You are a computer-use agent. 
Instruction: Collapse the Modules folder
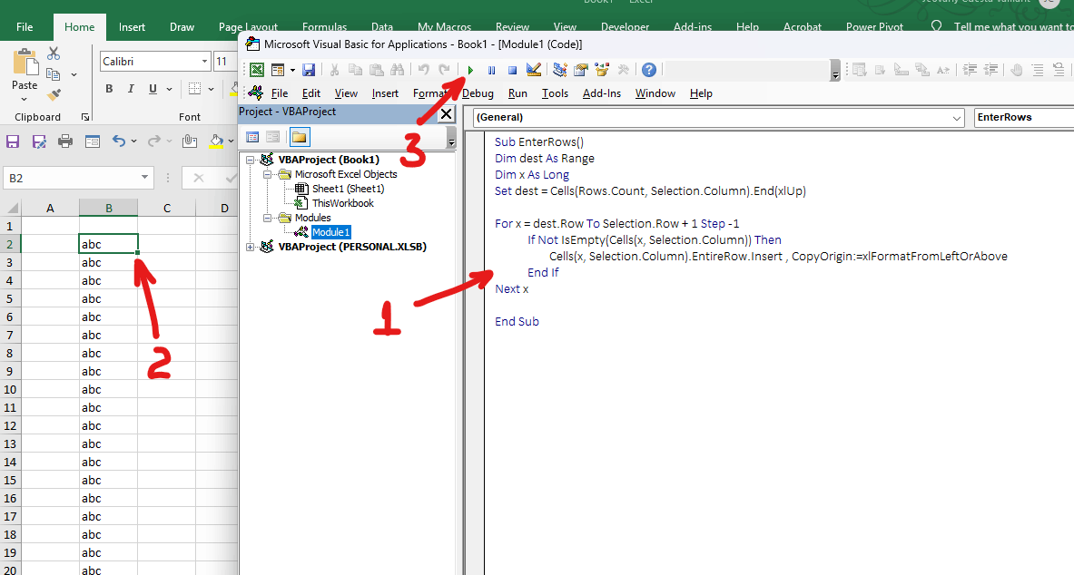[x=267, y=218]
